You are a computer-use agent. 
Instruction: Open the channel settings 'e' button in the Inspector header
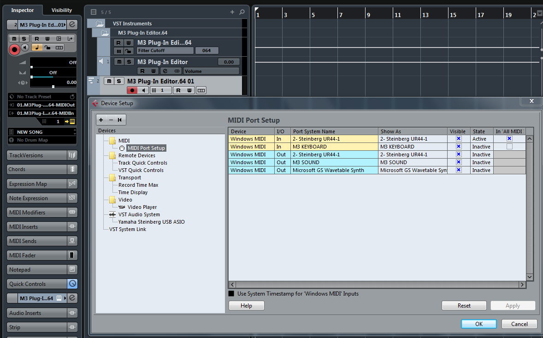click(x=72, y=24)
